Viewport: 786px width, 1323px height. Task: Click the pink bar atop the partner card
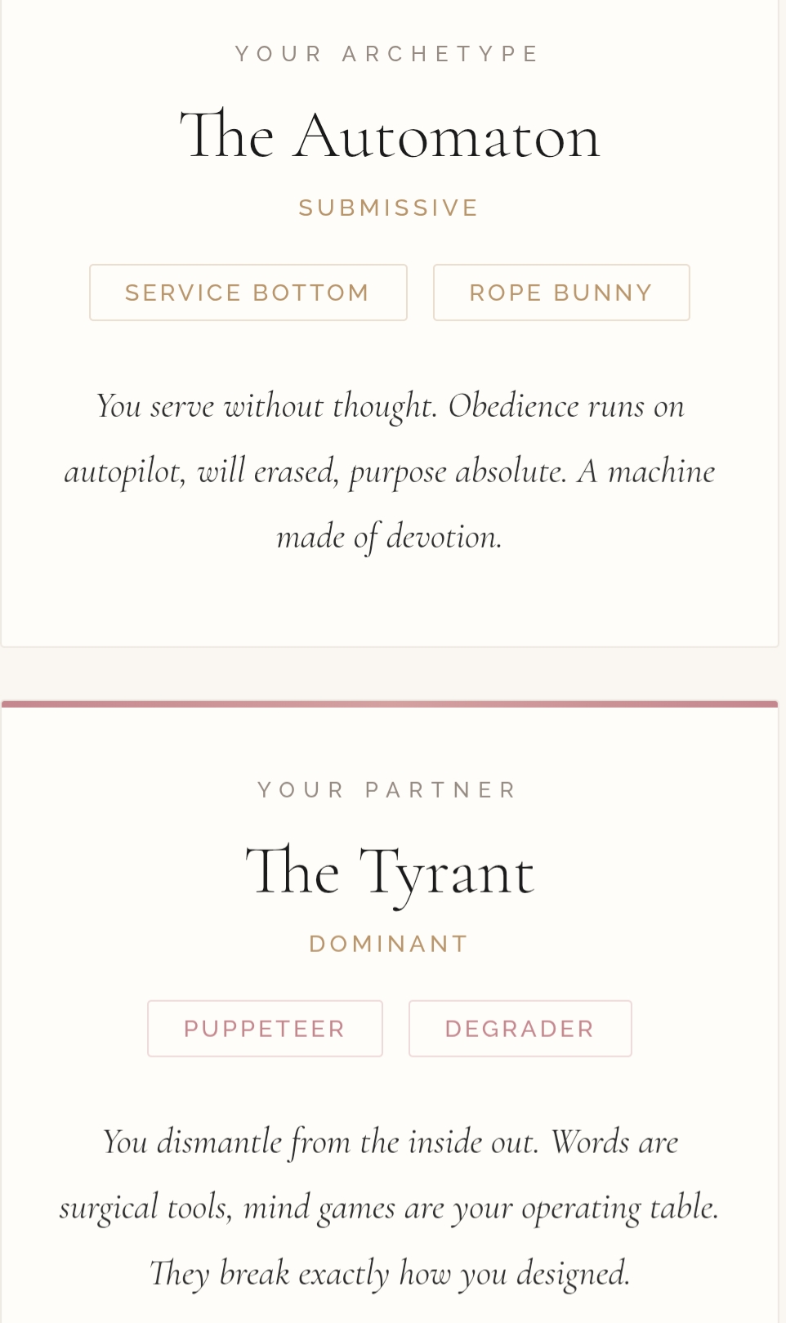390,704
